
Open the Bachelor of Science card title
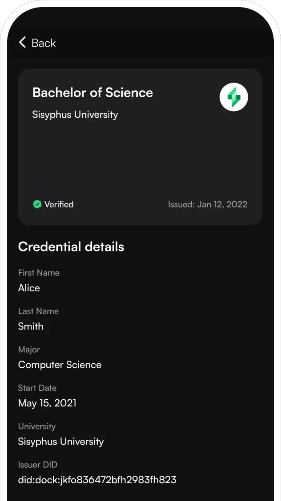tap(92, 92)
